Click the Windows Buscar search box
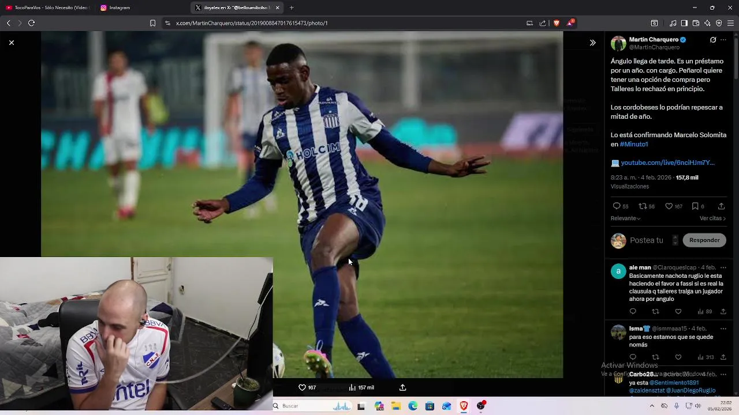This screenshot has height=415, width=739. pos(312,406)
